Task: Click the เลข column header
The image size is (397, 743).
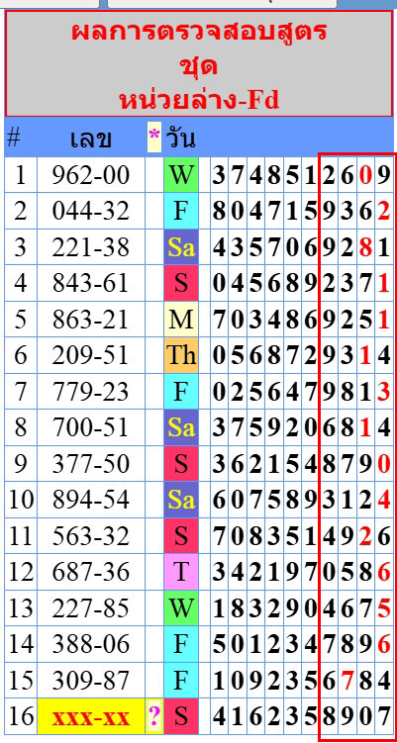Action: tap(91, 139)
